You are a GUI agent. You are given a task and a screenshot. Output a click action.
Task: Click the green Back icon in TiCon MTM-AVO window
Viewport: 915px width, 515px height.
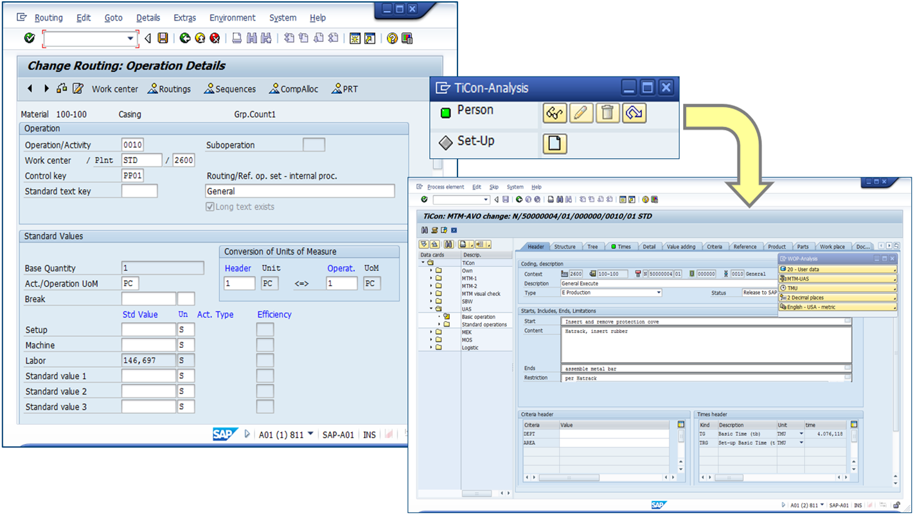519,200
